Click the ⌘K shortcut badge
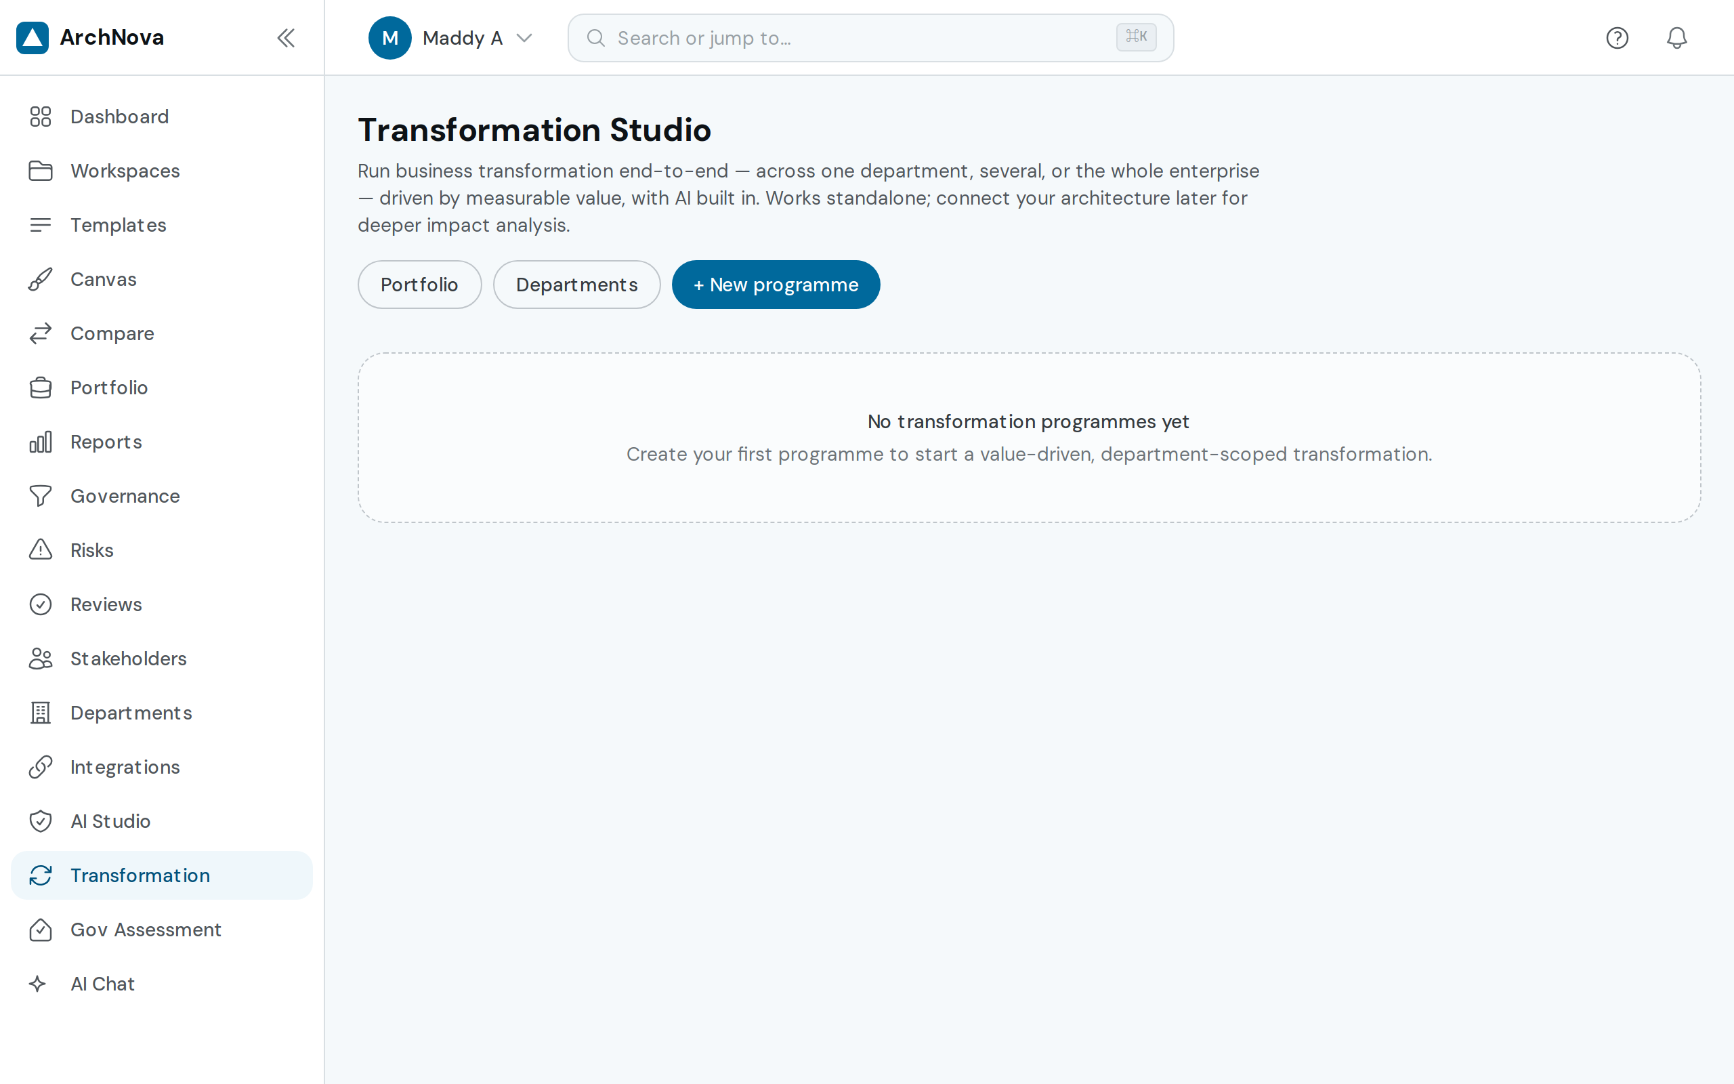 1136,37
